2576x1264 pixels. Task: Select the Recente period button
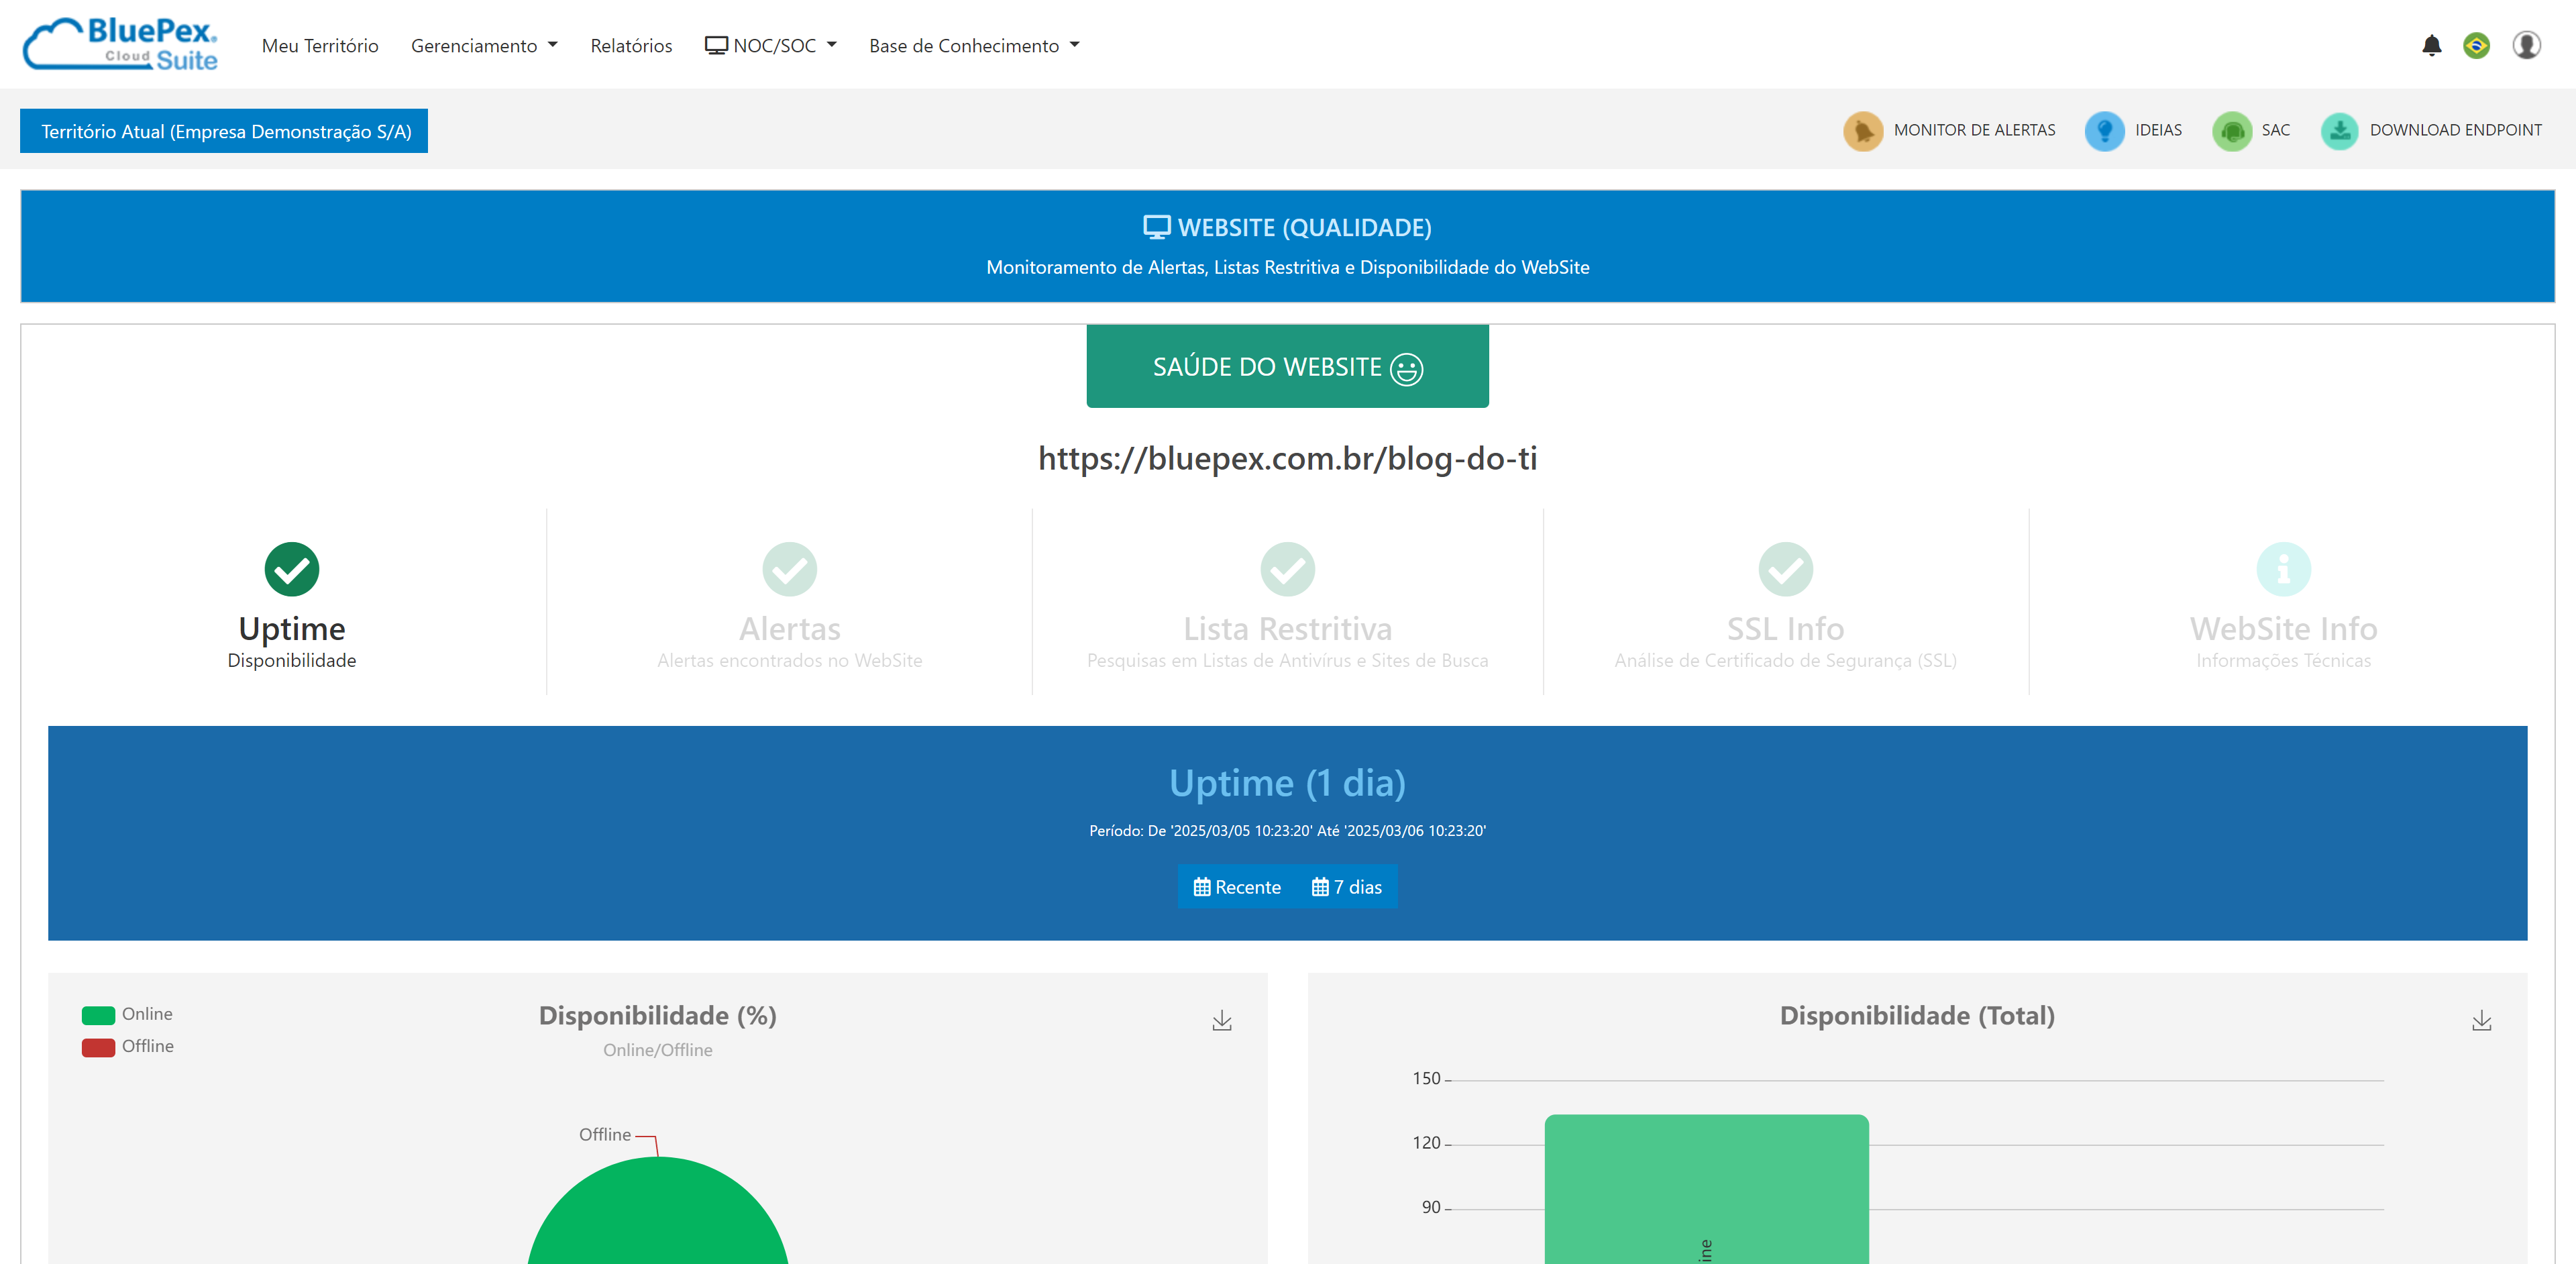point(1236,887)
